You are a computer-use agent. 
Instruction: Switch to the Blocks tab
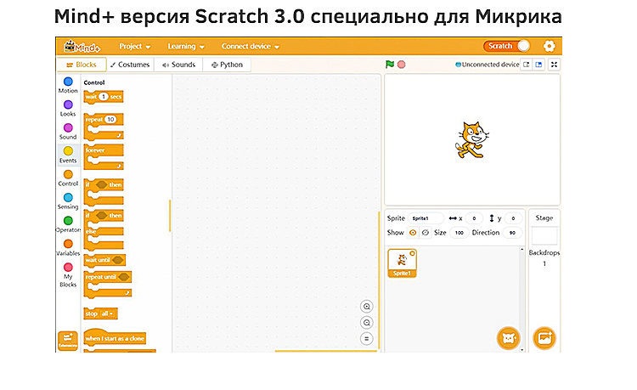pyautogui.click(x=82, y=65)
